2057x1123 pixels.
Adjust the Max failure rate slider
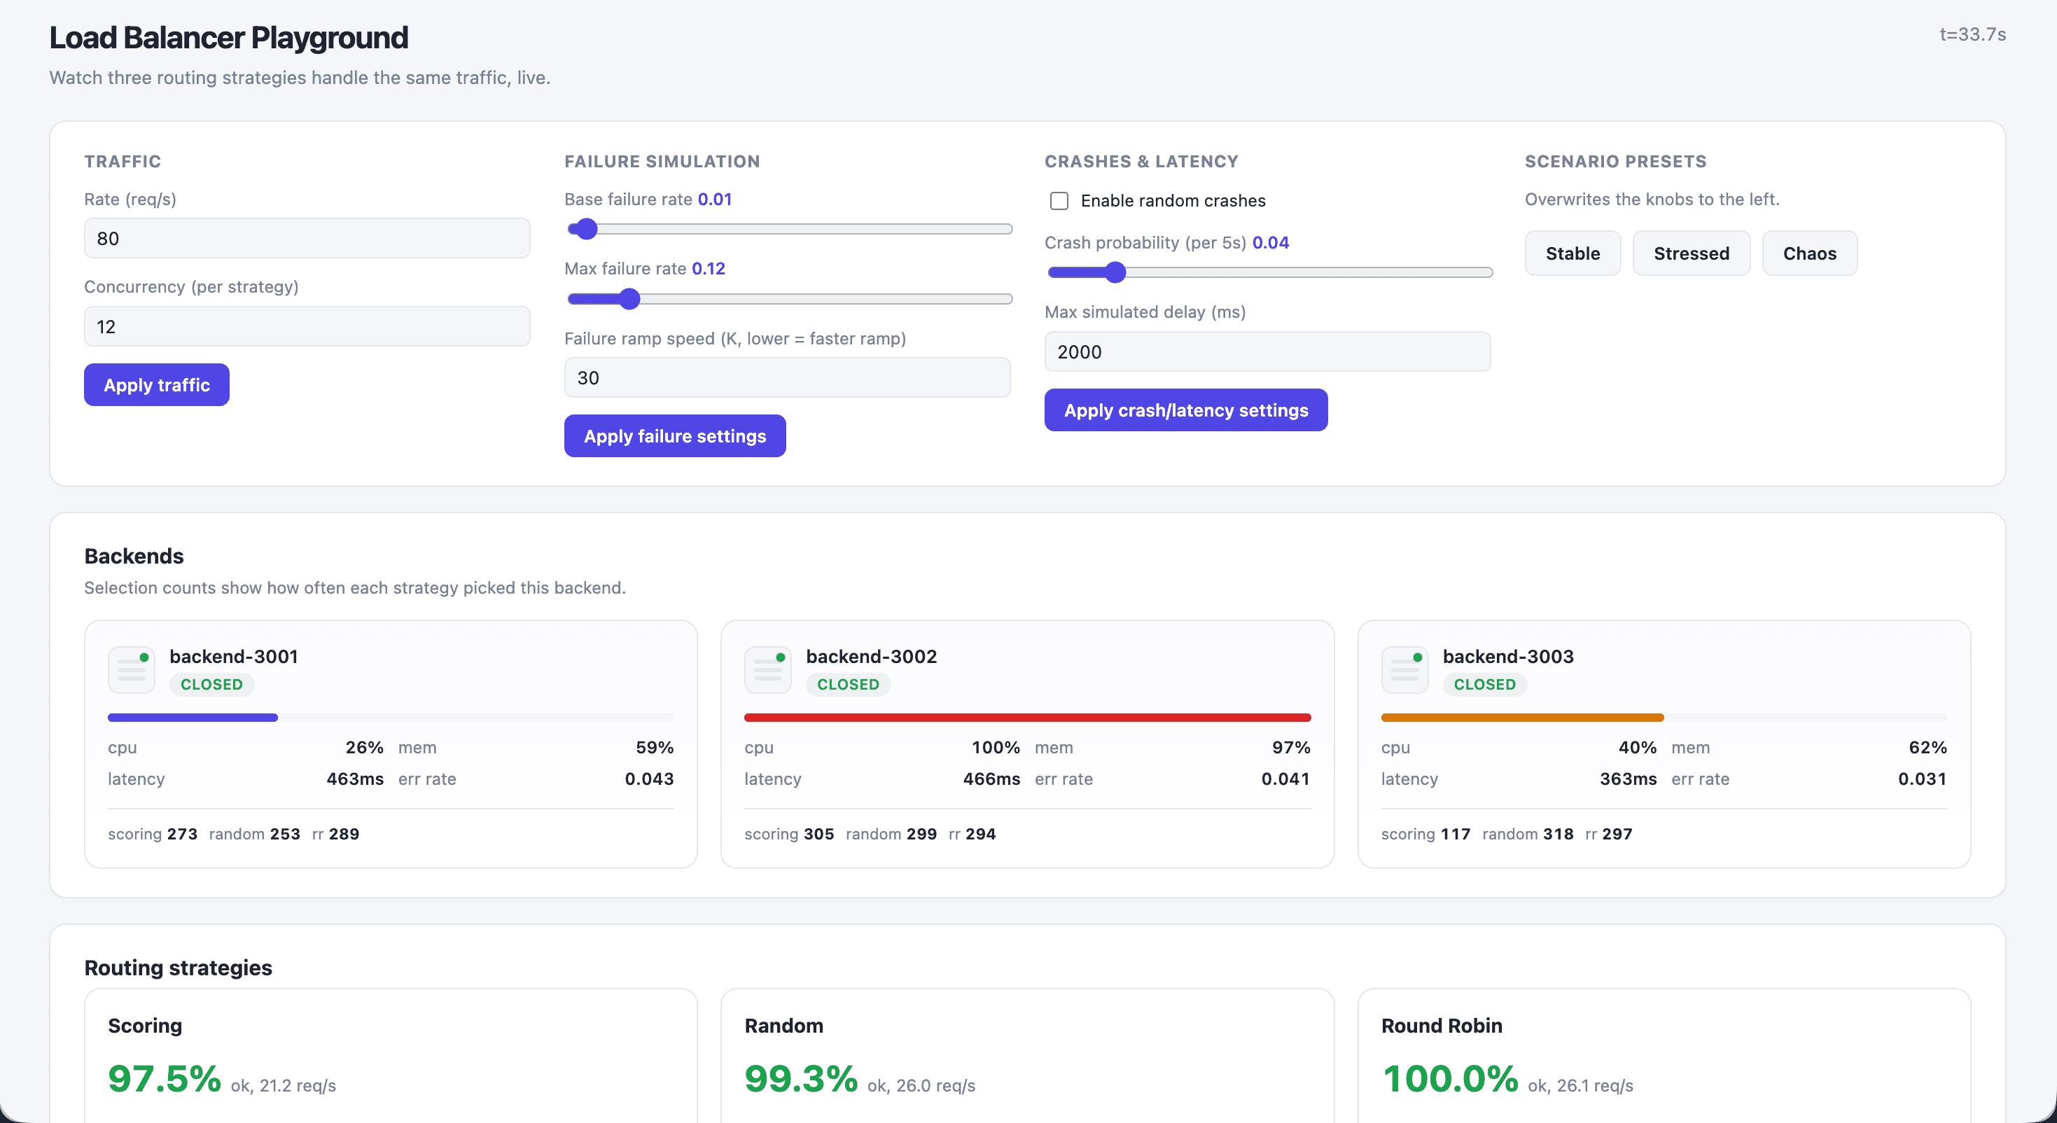click(790, 299)
